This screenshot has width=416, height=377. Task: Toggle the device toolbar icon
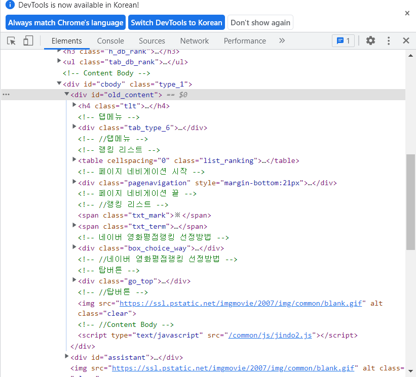(x=28, y=41)
